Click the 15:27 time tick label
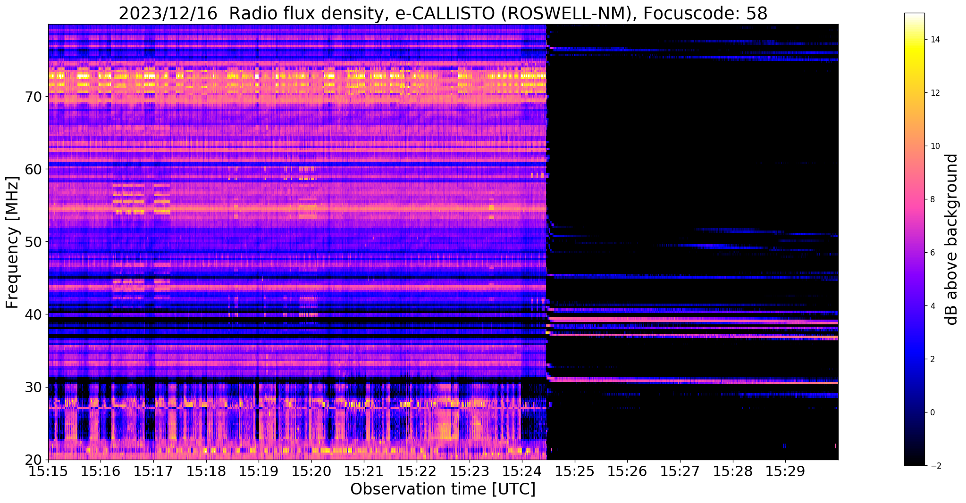 pyautogui.click(x=680, y=470)
